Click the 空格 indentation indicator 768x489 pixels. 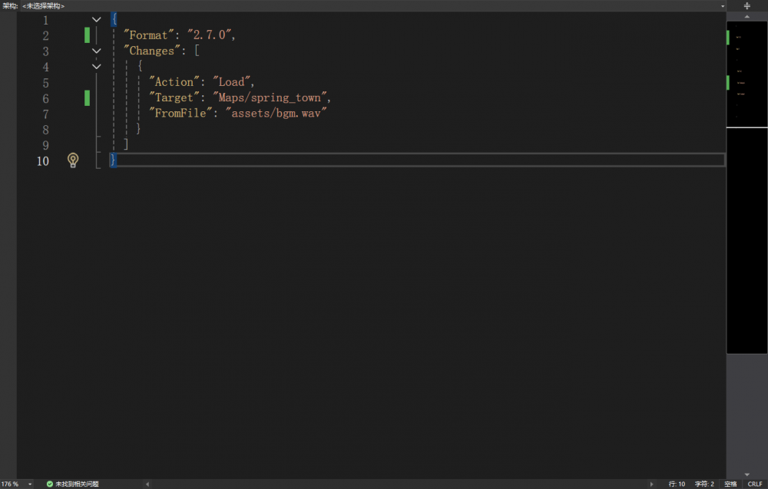click(x=730, y=484)
